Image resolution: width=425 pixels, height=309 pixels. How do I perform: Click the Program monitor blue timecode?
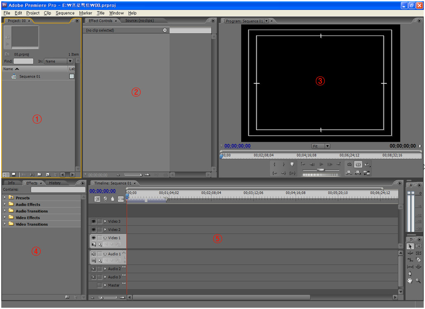click(237, 146)
